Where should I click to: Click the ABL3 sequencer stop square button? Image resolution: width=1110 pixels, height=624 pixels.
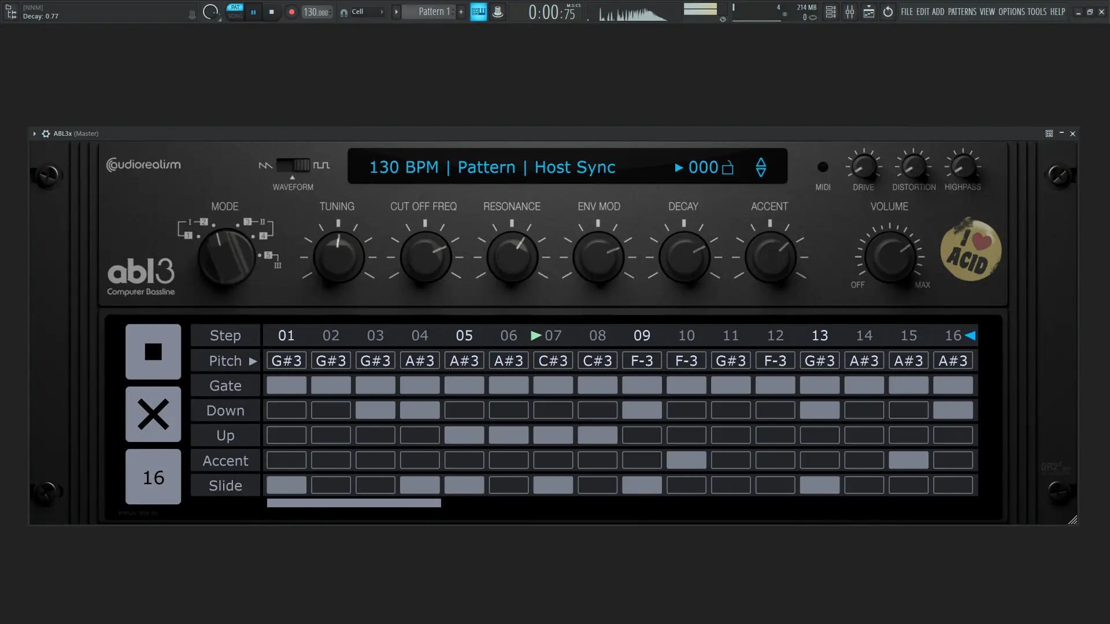(153, 351)
